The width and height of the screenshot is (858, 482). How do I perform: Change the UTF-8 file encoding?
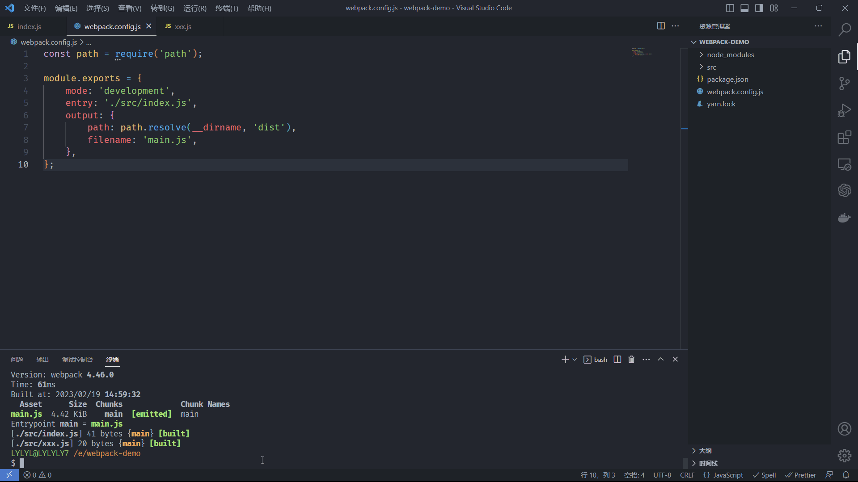[662, 475]
